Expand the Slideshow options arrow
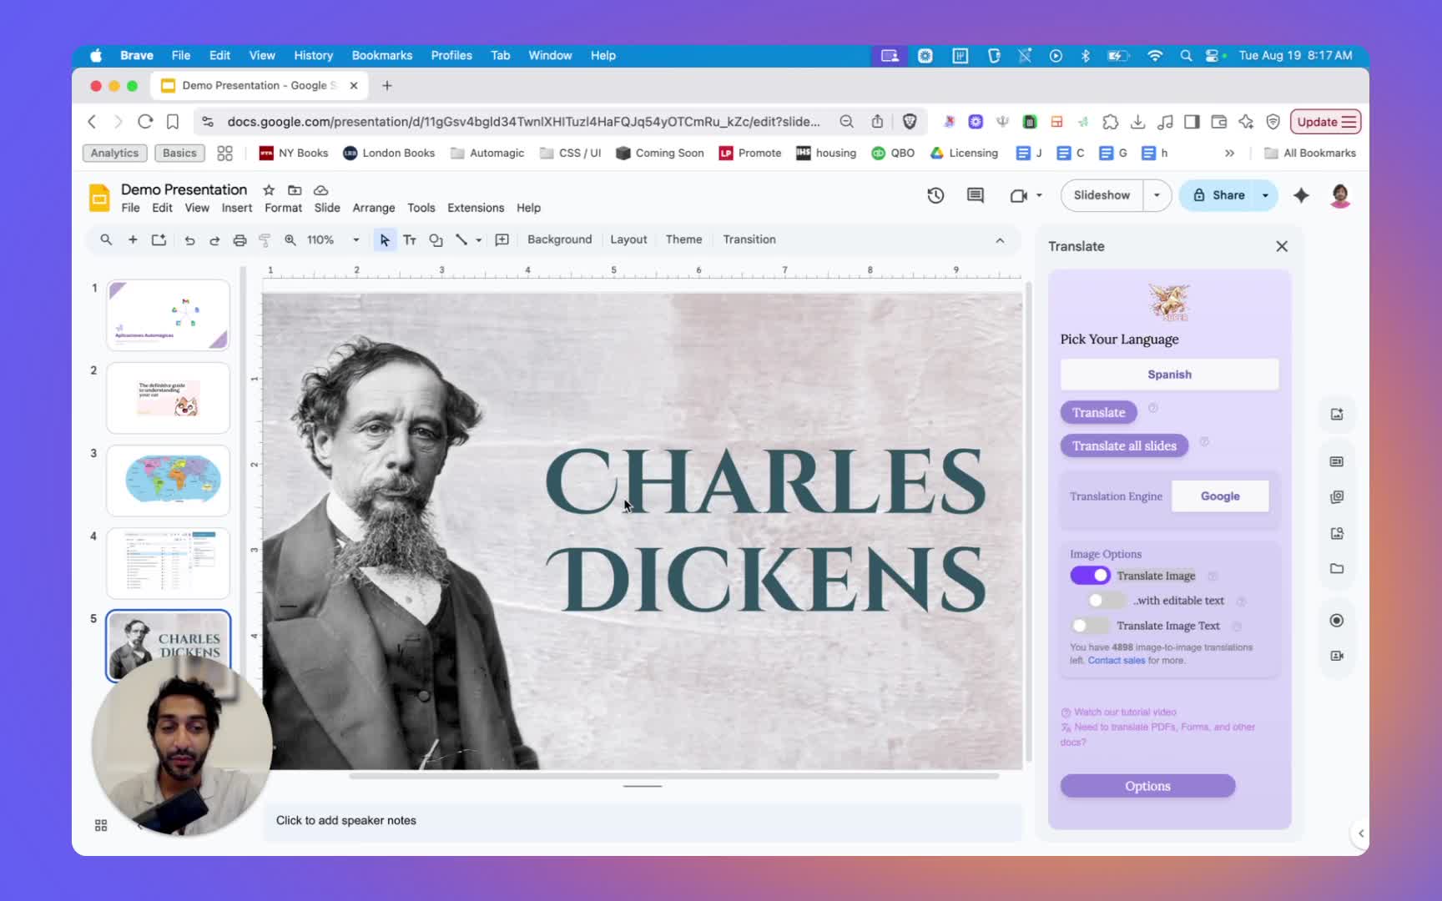Viewport: 1442px width, 901px height. 1157,195
